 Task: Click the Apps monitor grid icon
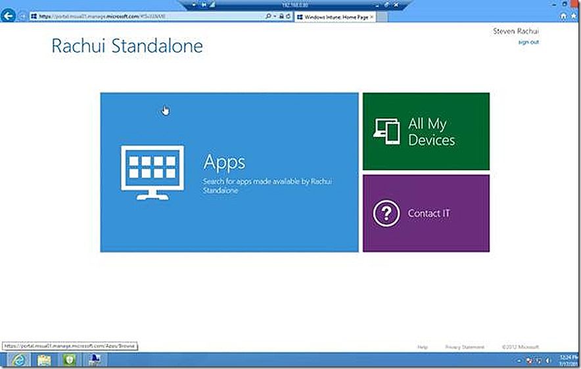tap(152, 172)
